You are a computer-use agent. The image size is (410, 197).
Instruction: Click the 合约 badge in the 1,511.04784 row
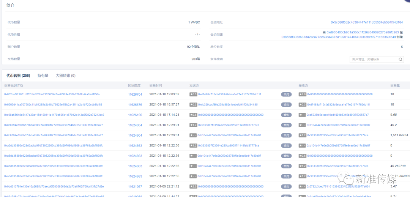pos(286,136)
